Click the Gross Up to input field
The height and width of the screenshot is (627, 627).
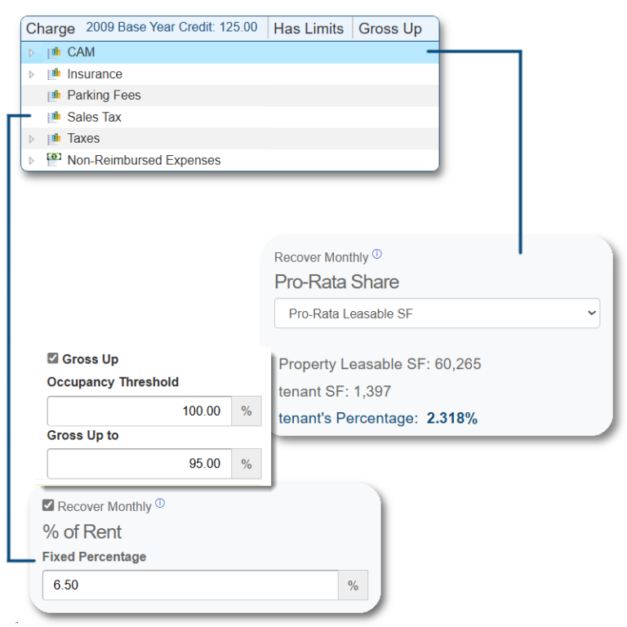coord(140,464)
